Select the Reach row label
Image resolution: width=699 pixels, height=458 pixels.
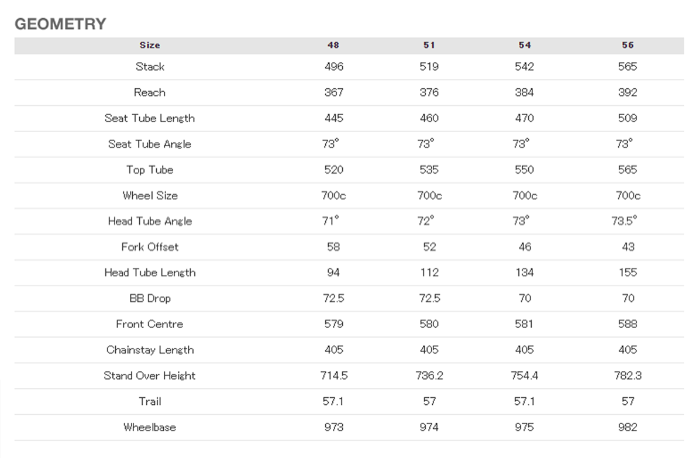[x=150, y=92]
